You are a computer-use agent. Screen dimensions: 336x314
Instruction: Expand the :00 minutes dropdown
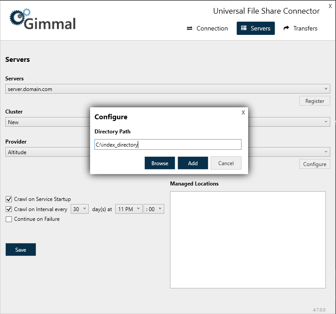coord(154,209)
